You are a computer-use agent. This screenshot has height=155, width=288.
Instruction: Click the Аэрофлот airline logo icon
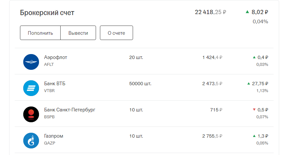click(31, 62)
